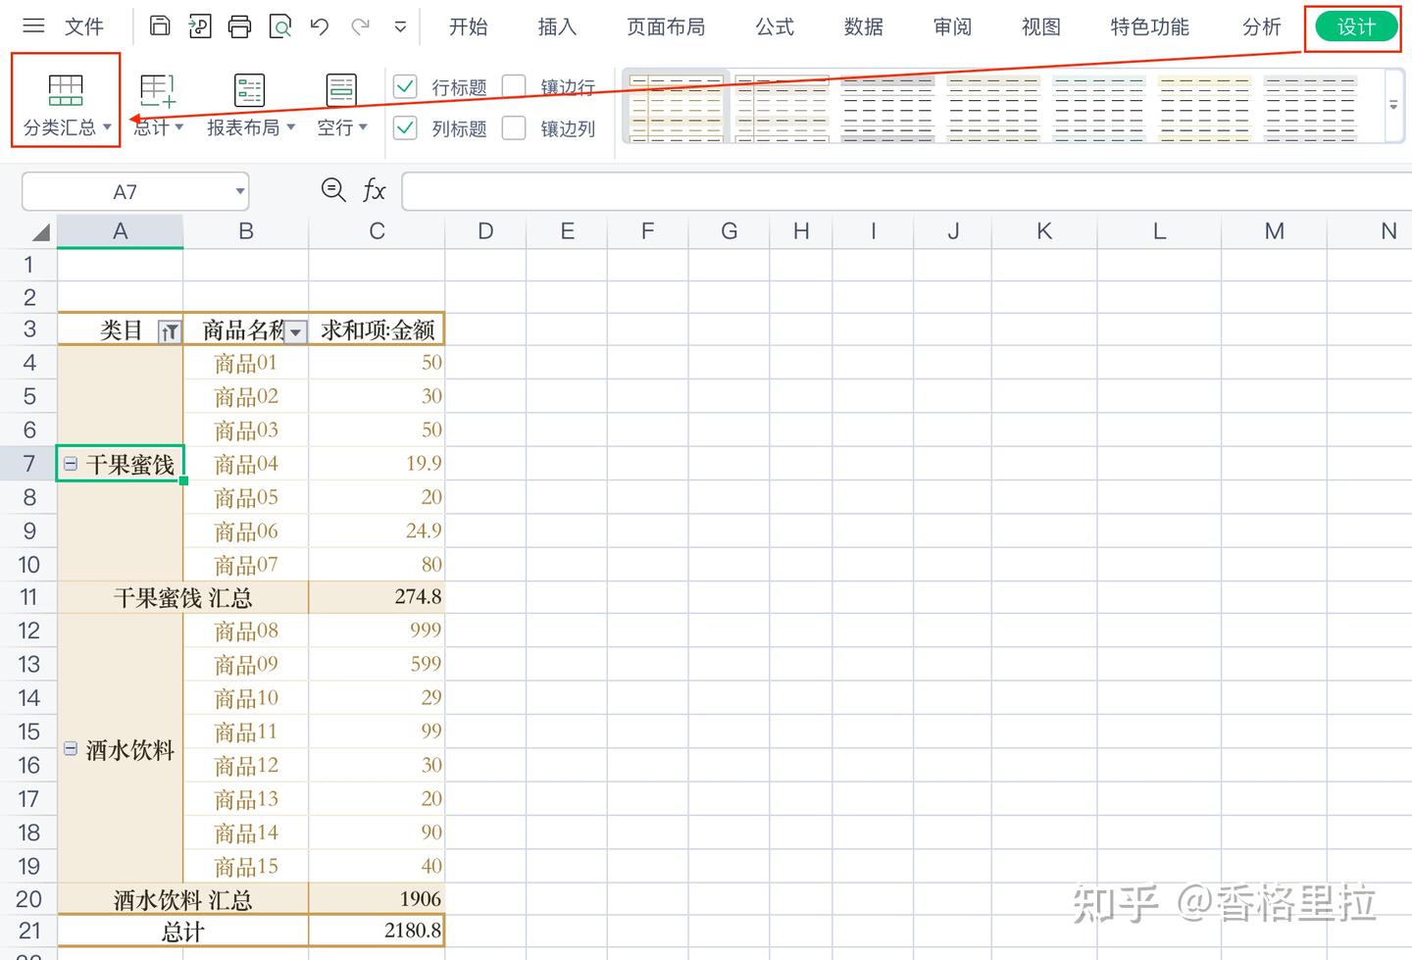Switch to the 插入 tab
The height and width of the screenshot is (960, 1412).
(557, 26)
